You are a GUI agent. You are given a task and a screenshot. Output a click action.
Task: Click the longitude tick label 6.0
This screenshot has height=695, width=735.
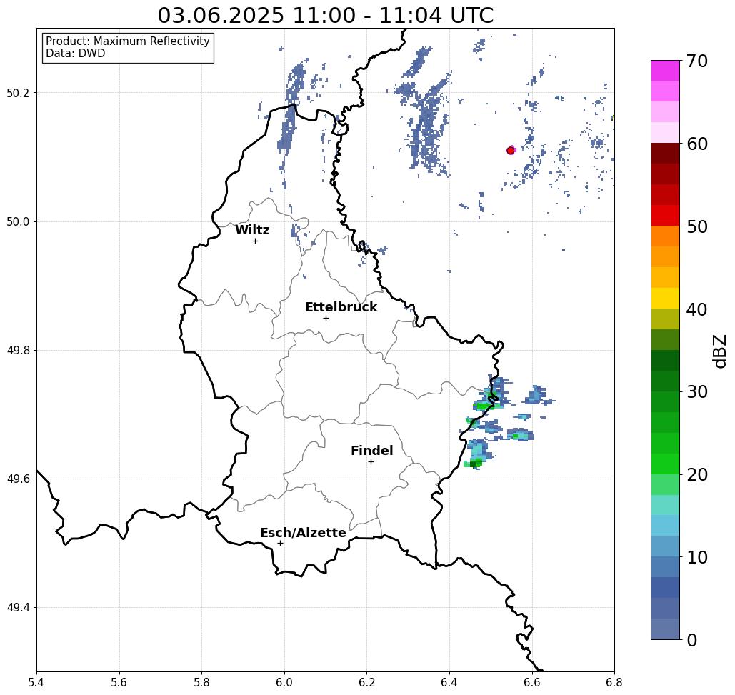pos(284,683)
